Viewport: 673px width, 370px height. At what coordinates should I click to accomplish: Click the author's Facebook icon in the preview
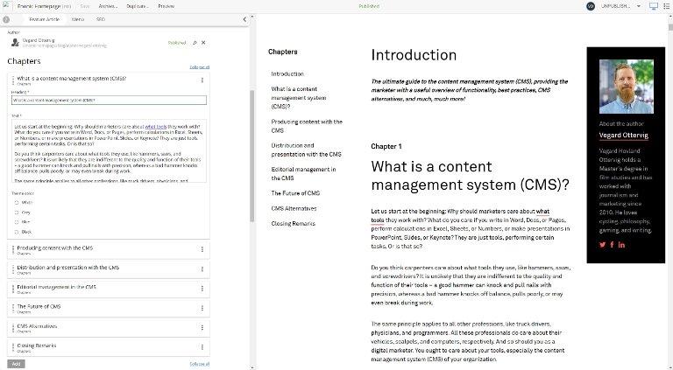pos(612,245)
